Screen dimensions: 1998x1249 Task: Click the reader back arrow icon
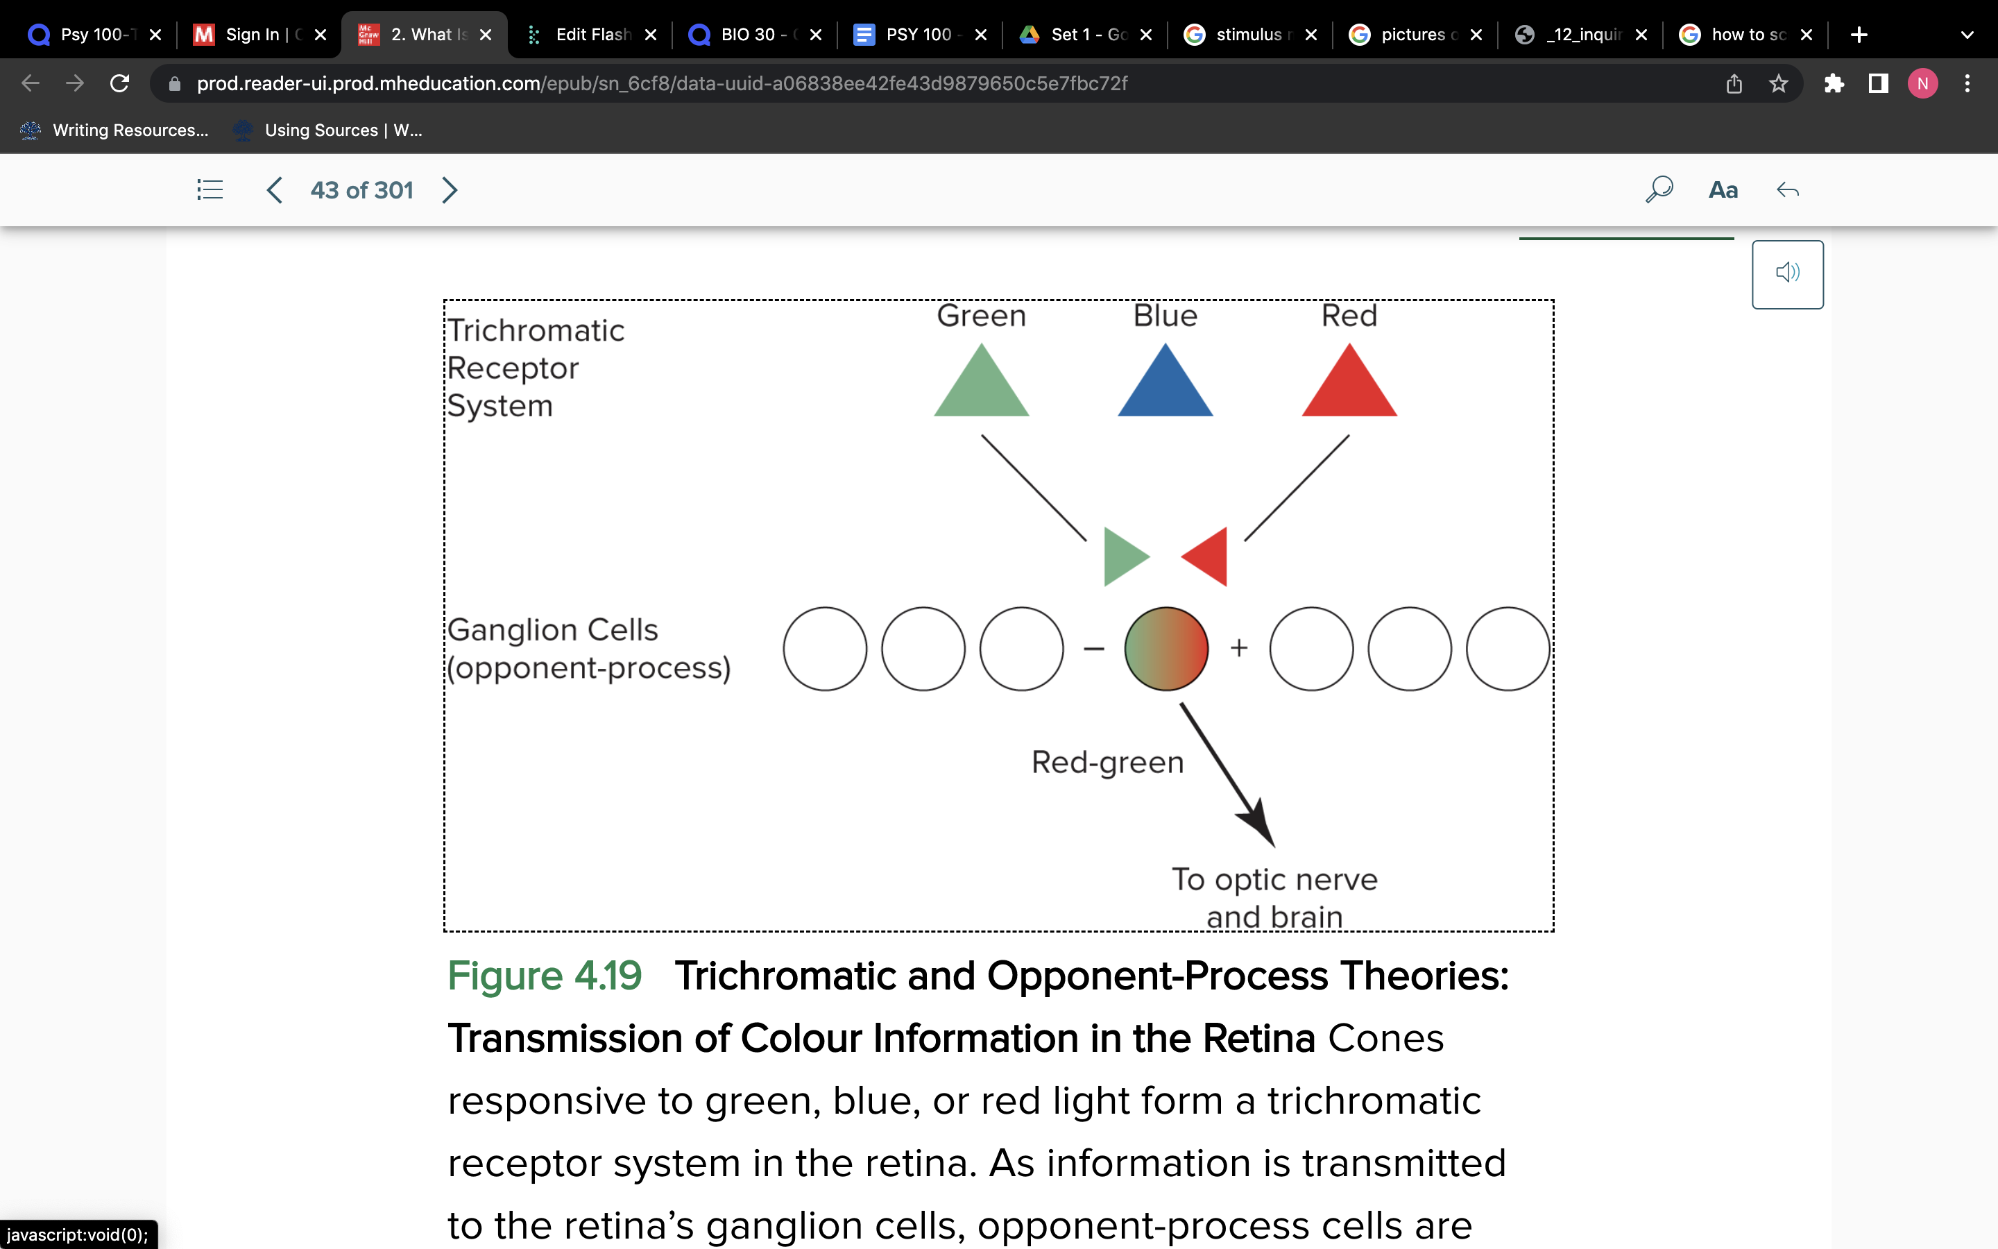tap(1788, 190)
